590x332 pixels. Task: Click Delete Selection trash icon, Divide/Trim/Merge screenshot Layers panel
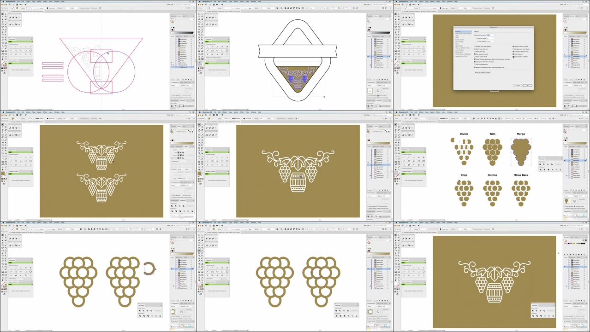click(584, 190)
